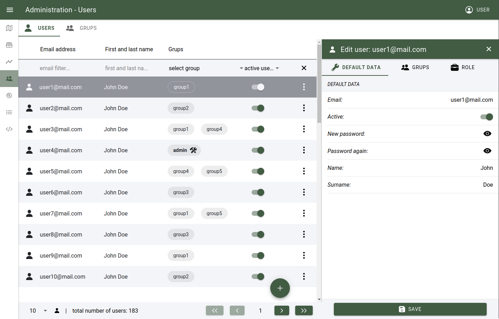Click the Surname field showing Doe

click(x=410, y=185)
